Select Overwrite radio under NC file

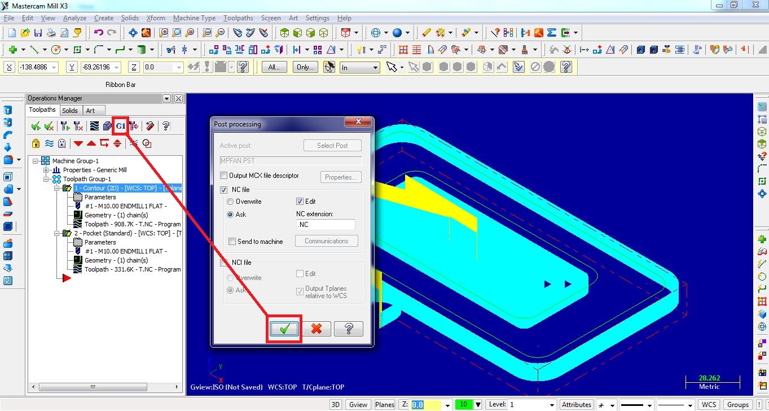point(230,202)
